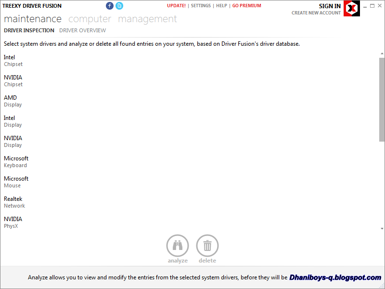
Task: Open the Driver Overview tab
Action: (82, 30)
